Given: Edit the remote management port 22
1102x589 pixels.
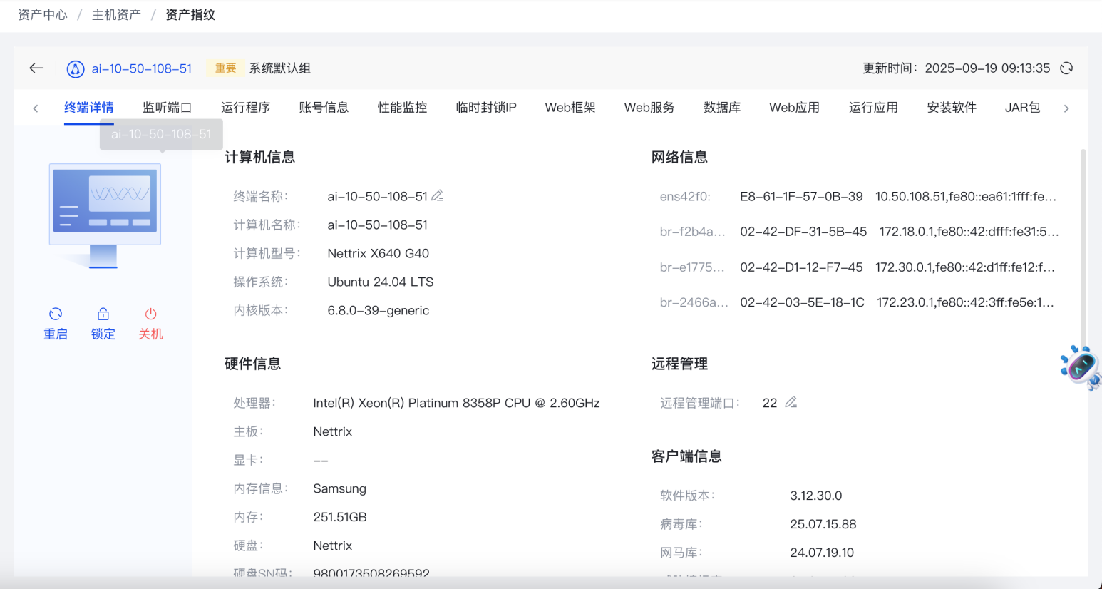Looking at the screenshot, I should coord(791,403).
